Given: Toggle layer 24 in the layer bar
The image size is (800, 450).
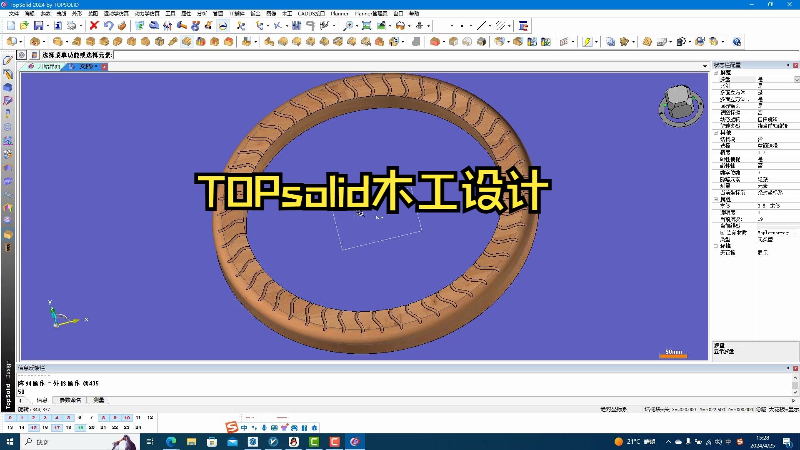Looking at the screenshot, I should pos(138,427).
